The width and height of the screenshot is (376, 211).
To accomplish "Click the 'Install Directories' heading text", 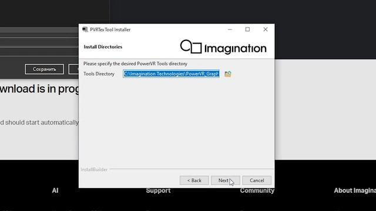I will [103, 47].
